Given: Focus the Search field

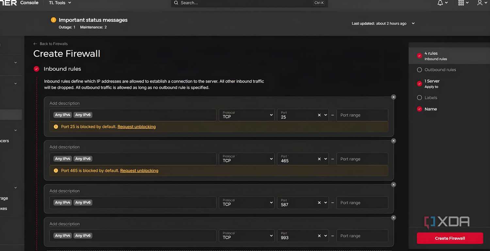Looking at the screenshot, I should point(249,3).
